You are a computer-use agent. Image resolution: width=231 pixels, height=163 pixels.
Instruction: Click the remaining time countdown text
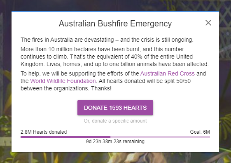point(115,142)
